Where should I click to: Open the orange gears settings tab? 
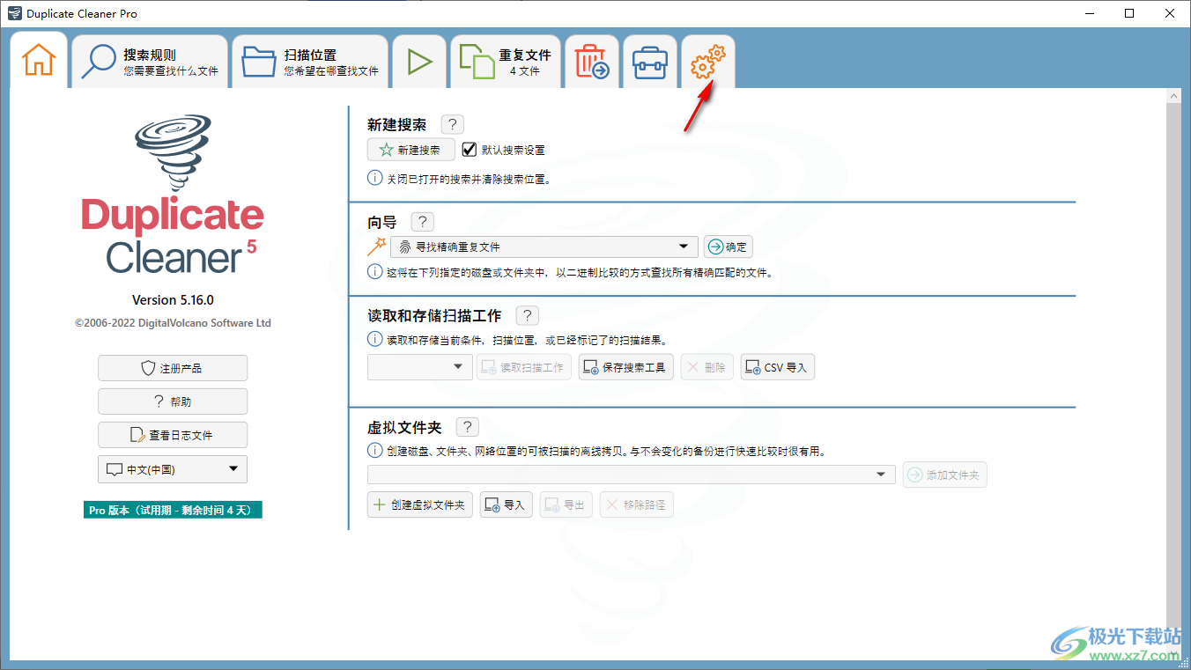pyautogui.click(x=707, y=63)
